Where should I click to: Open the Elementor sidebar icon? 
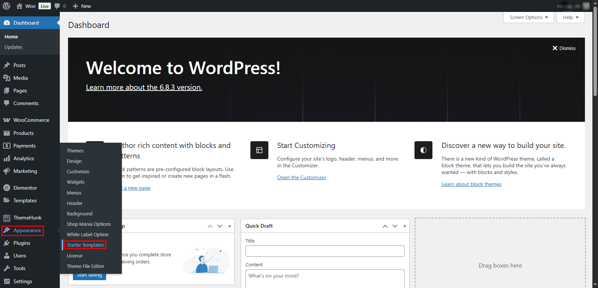click(x=7, y=188)
